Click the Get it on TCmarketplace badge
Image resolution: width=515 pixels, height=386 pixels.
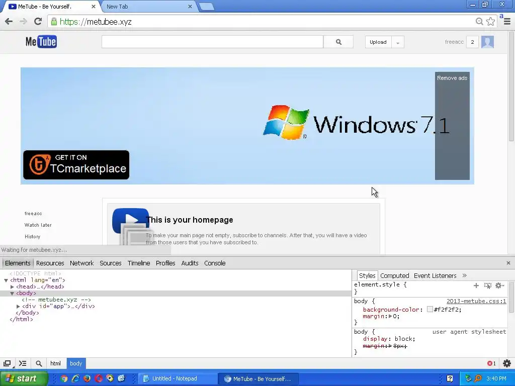76,165
